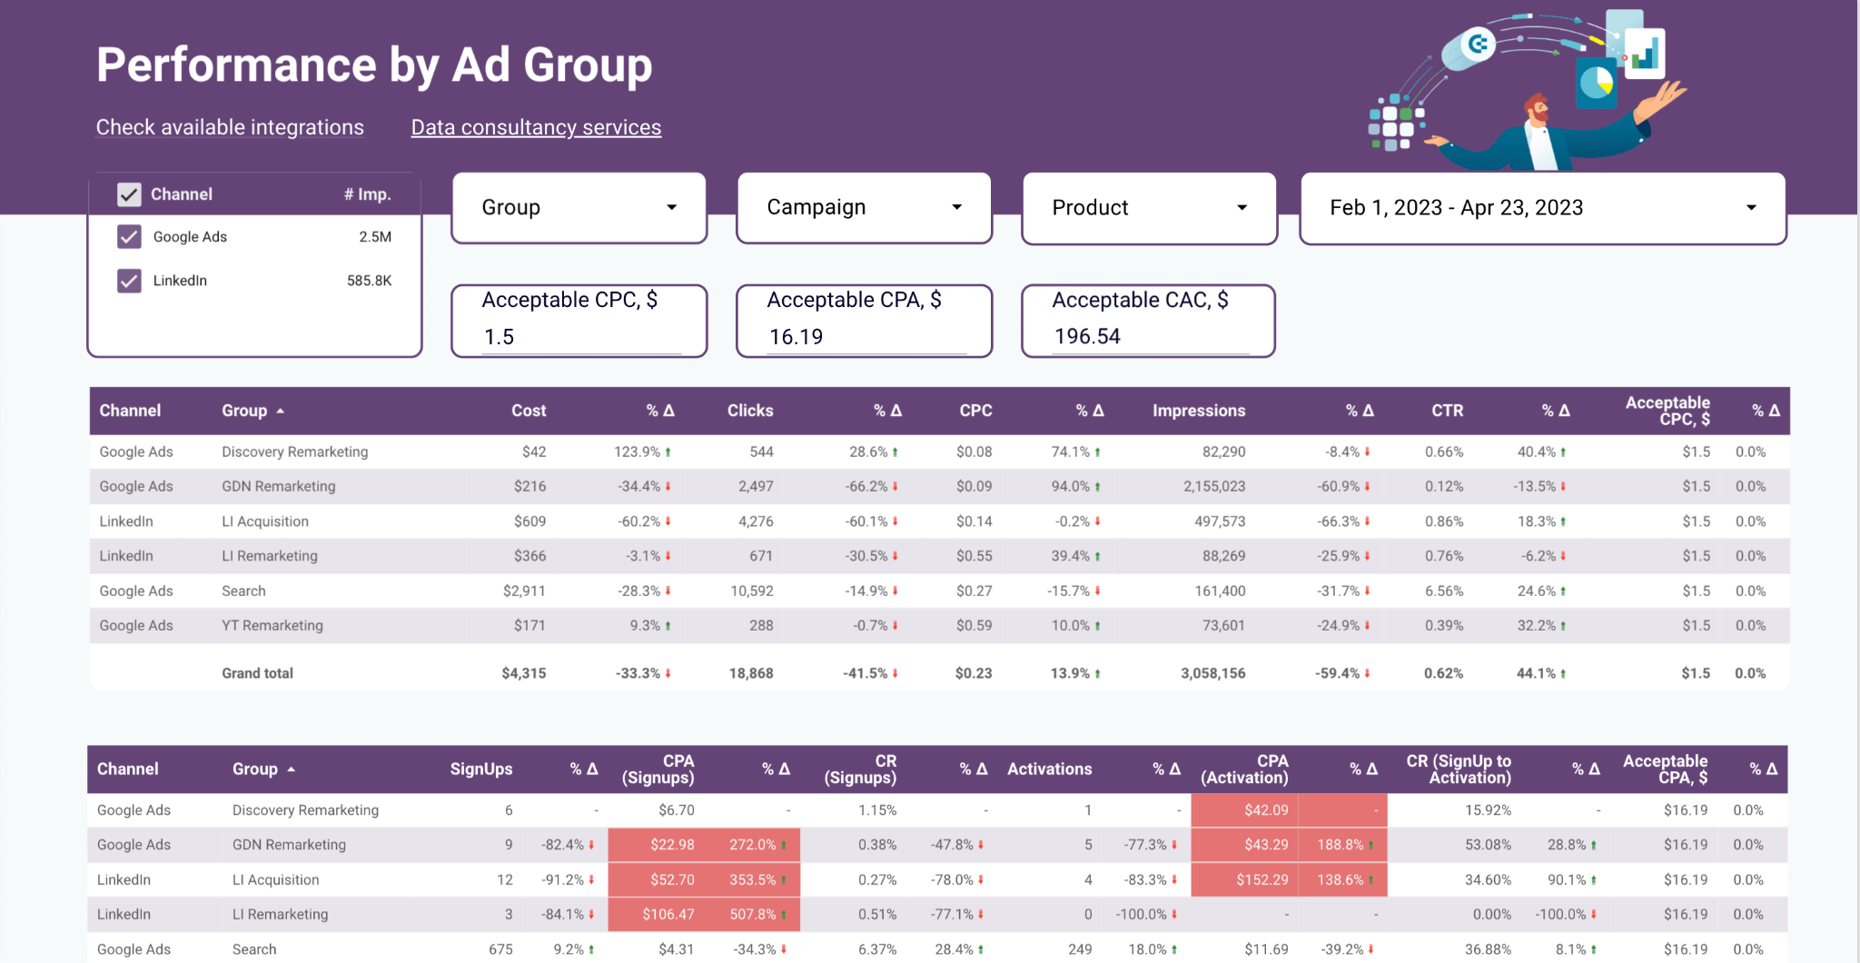Click the sort arrow beside Group in signups table

click(292, 769)
